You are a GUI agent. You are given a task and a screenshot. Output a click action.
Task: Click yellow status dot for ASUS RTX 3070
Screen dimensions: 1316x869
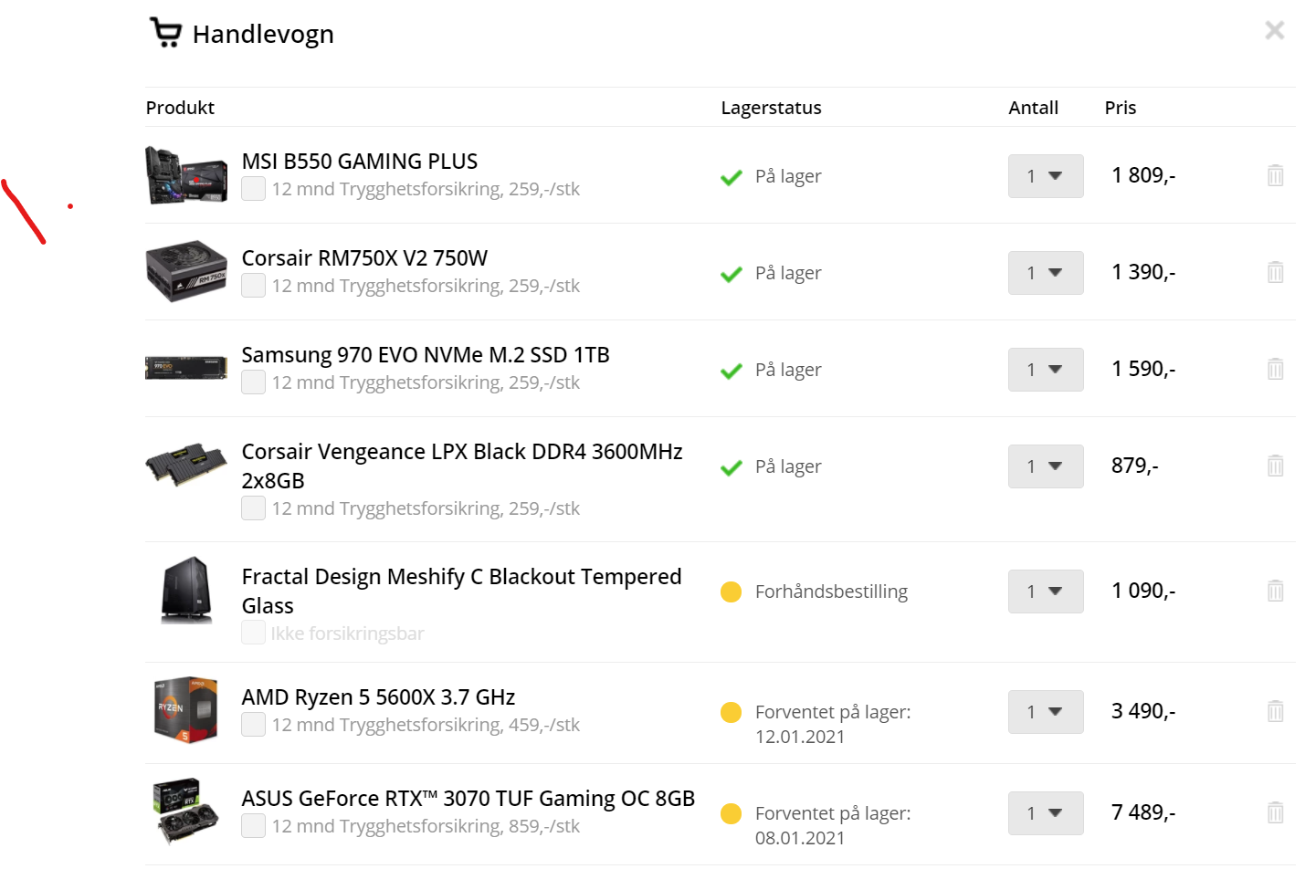point(731,813)
